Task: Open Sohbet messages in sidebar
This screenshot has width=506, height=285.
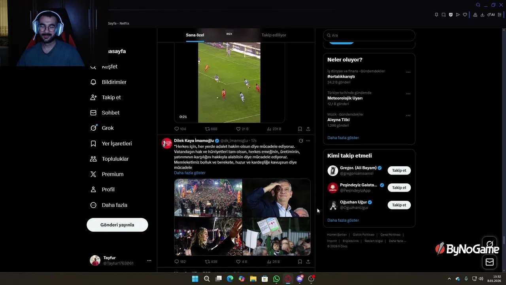Action: tap(105, 113)
